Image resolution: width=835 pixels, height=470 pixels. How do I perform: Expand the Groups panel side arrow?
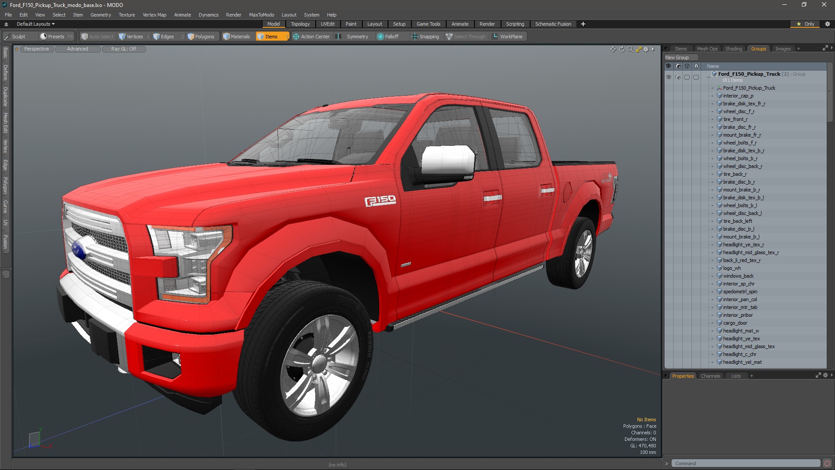[832, 48]
